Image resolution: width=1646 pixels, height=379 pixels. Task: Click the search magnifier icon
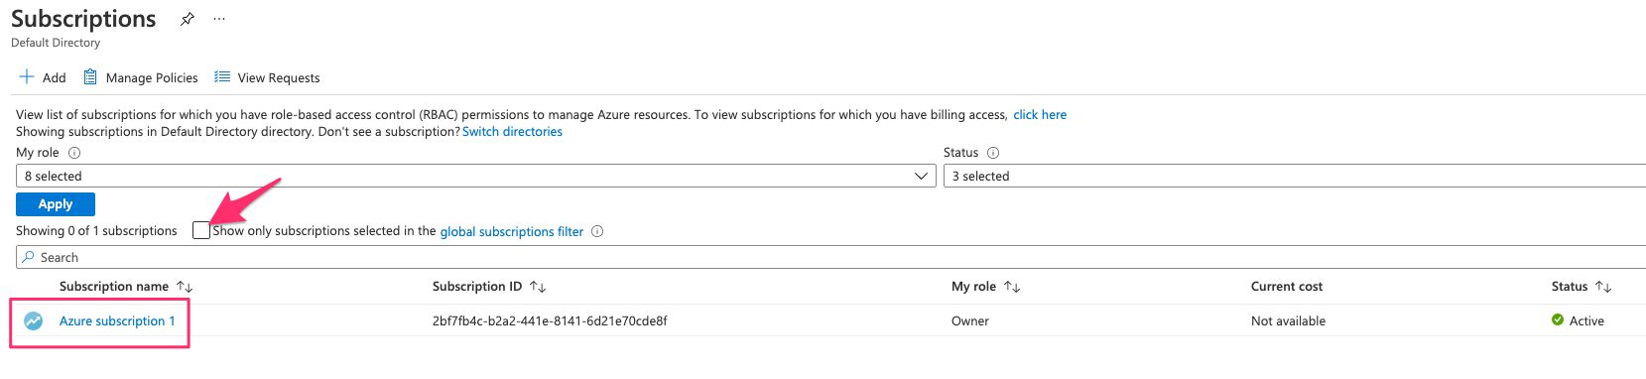click(29, 257)
